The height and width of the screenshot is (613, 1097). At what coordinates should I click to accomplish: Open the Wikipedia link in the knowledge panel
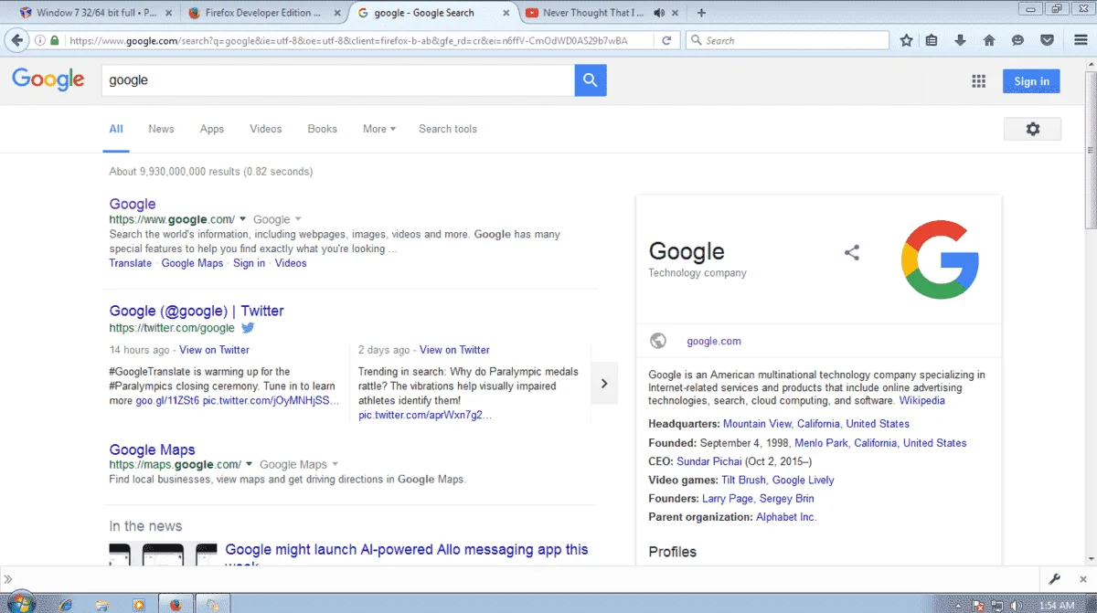tap(921, 400)
